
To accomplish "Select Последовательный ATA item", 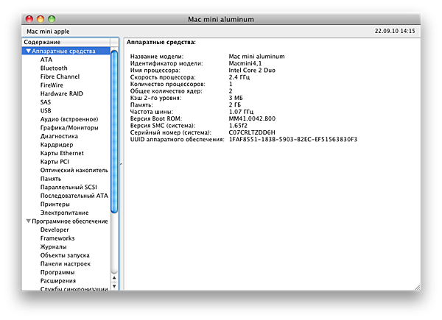I will pyautogui.click(x=74, y=196).
